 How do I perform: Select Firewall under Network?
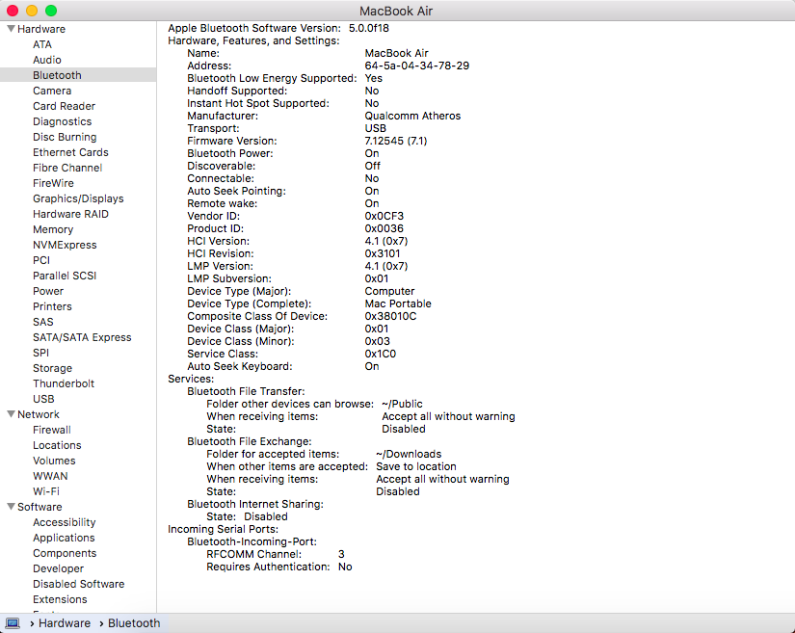click(52, 430)
